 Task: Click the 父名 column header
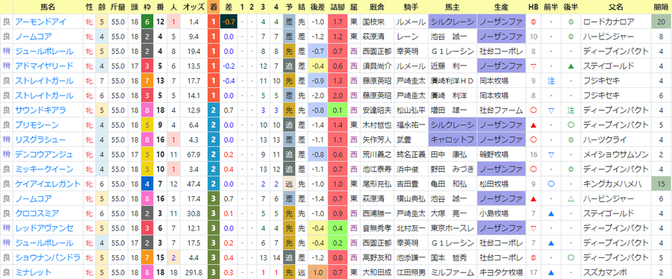tap(615, 7)
